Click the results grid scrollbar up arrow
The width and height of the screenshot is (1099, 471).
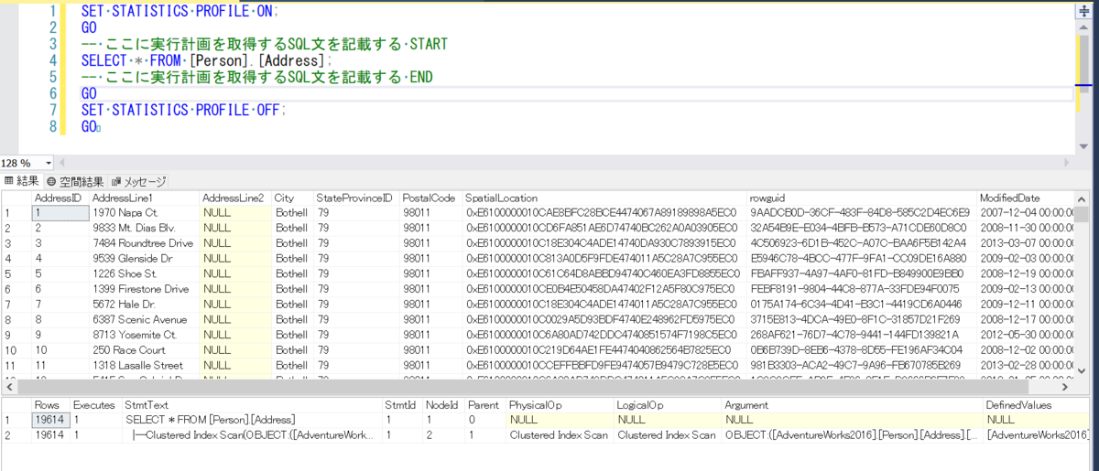click(1082, 198)
